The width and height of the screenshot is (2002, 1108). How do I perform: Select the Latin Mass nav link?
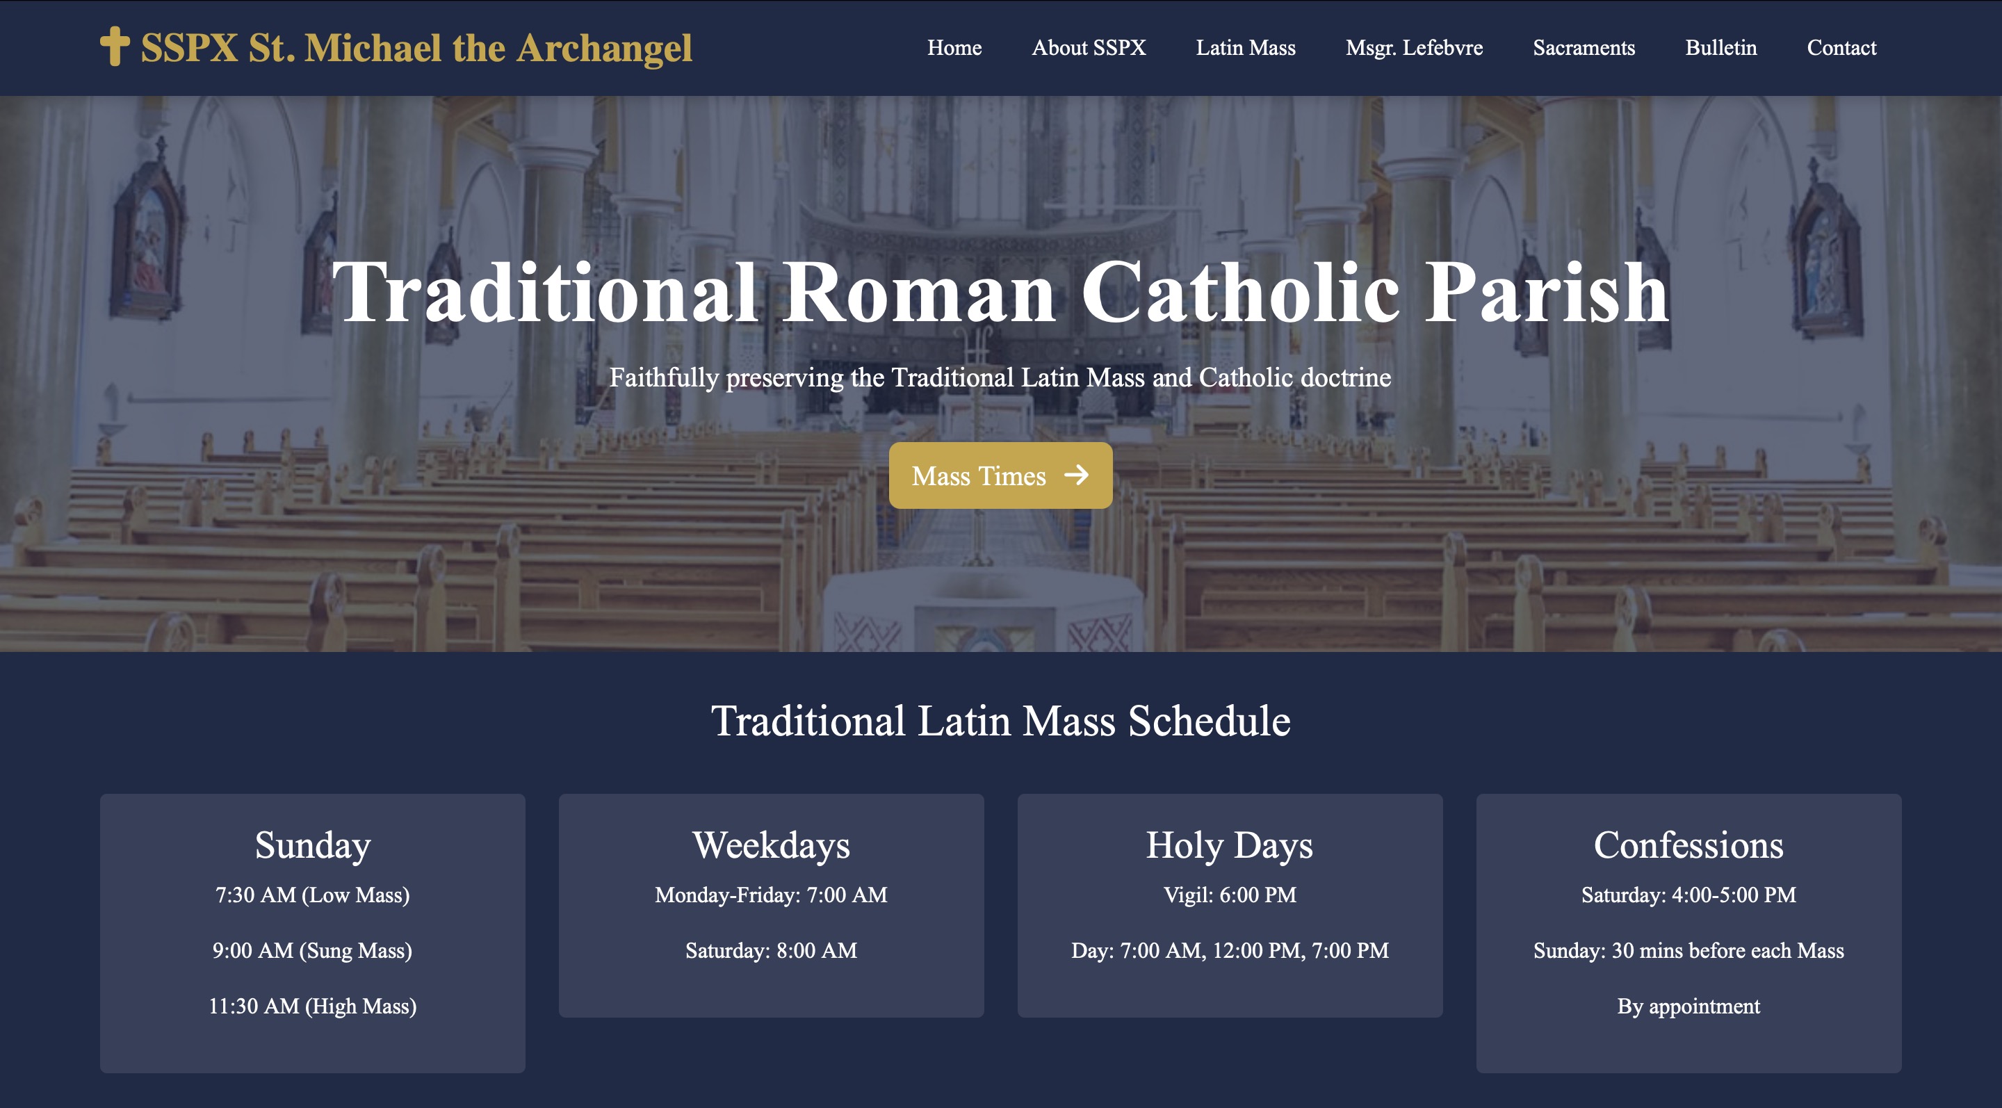1246,48
